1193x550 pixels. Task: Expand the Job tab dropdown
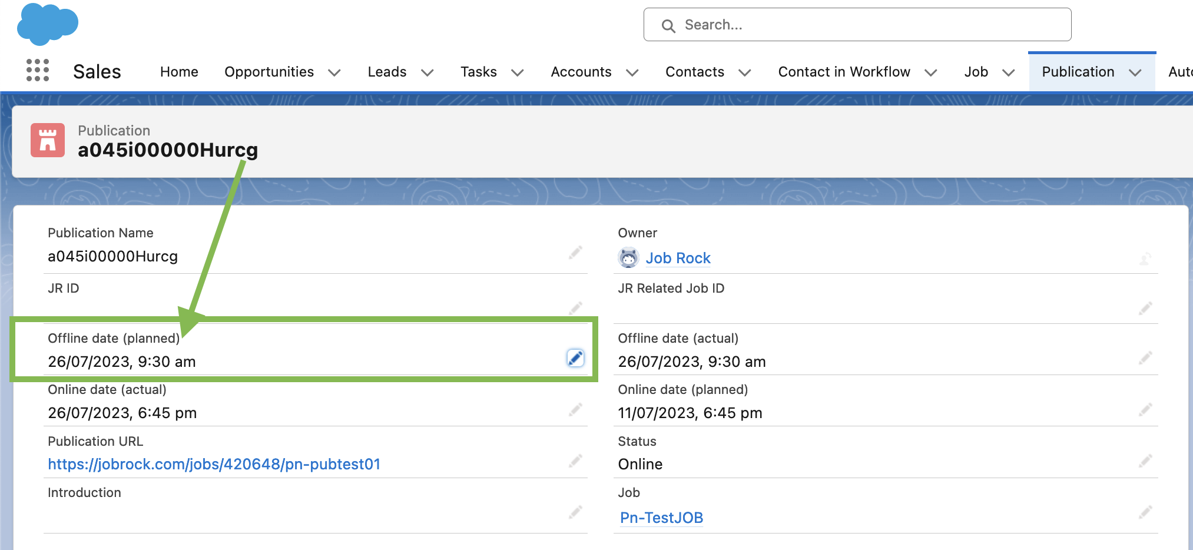pos(1009,72)
